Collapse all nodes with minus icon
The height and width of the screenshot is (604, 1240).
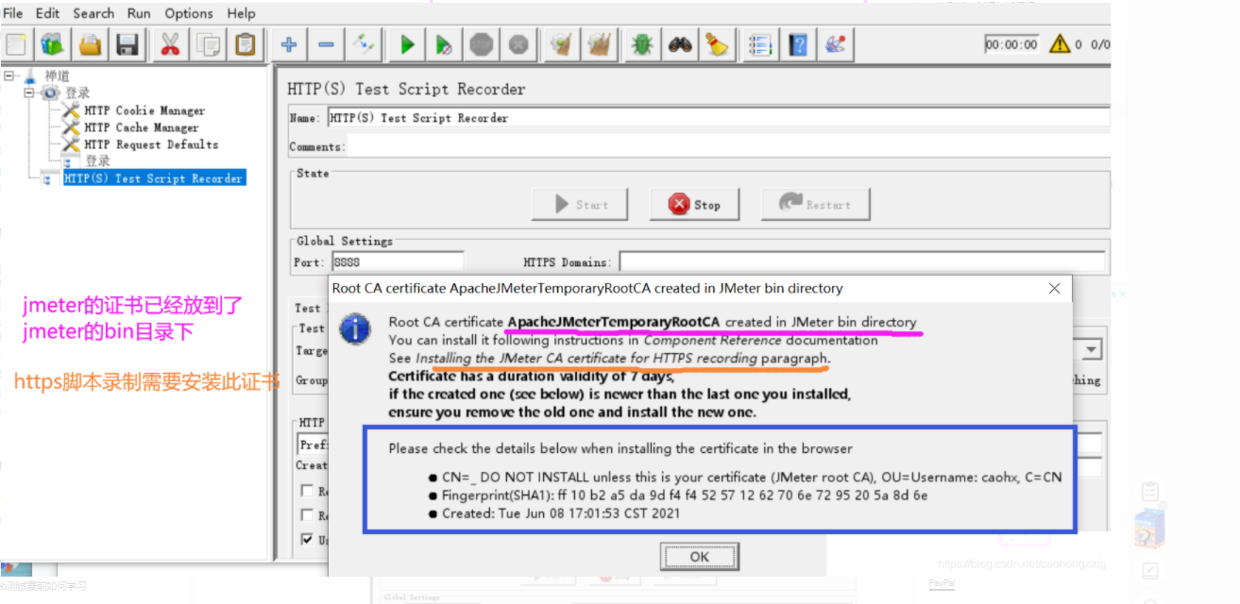[x=326, y=44]
